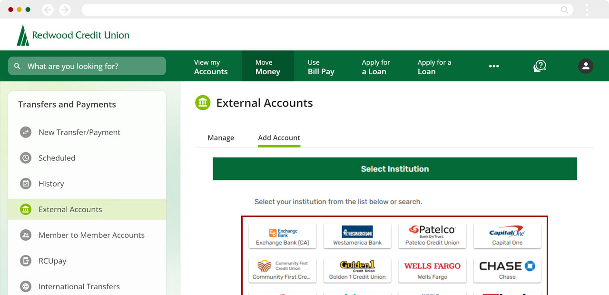Click the Member to Member people icon

[x=26, y=235]
